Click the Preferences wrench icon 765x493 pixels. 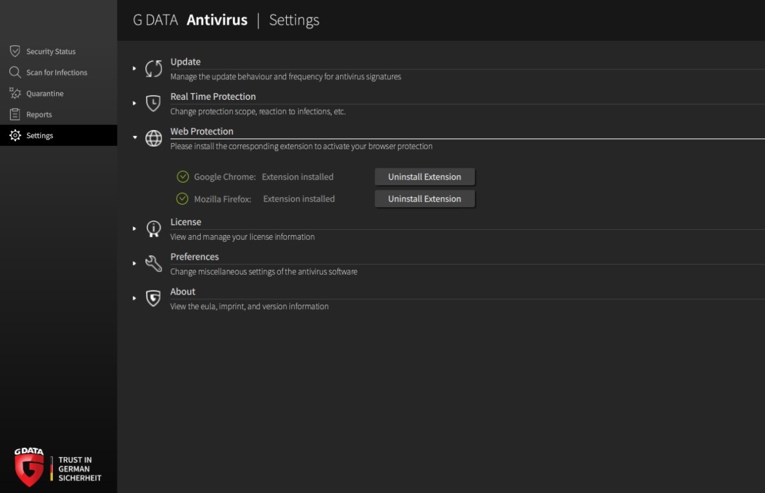coord(153,264)
